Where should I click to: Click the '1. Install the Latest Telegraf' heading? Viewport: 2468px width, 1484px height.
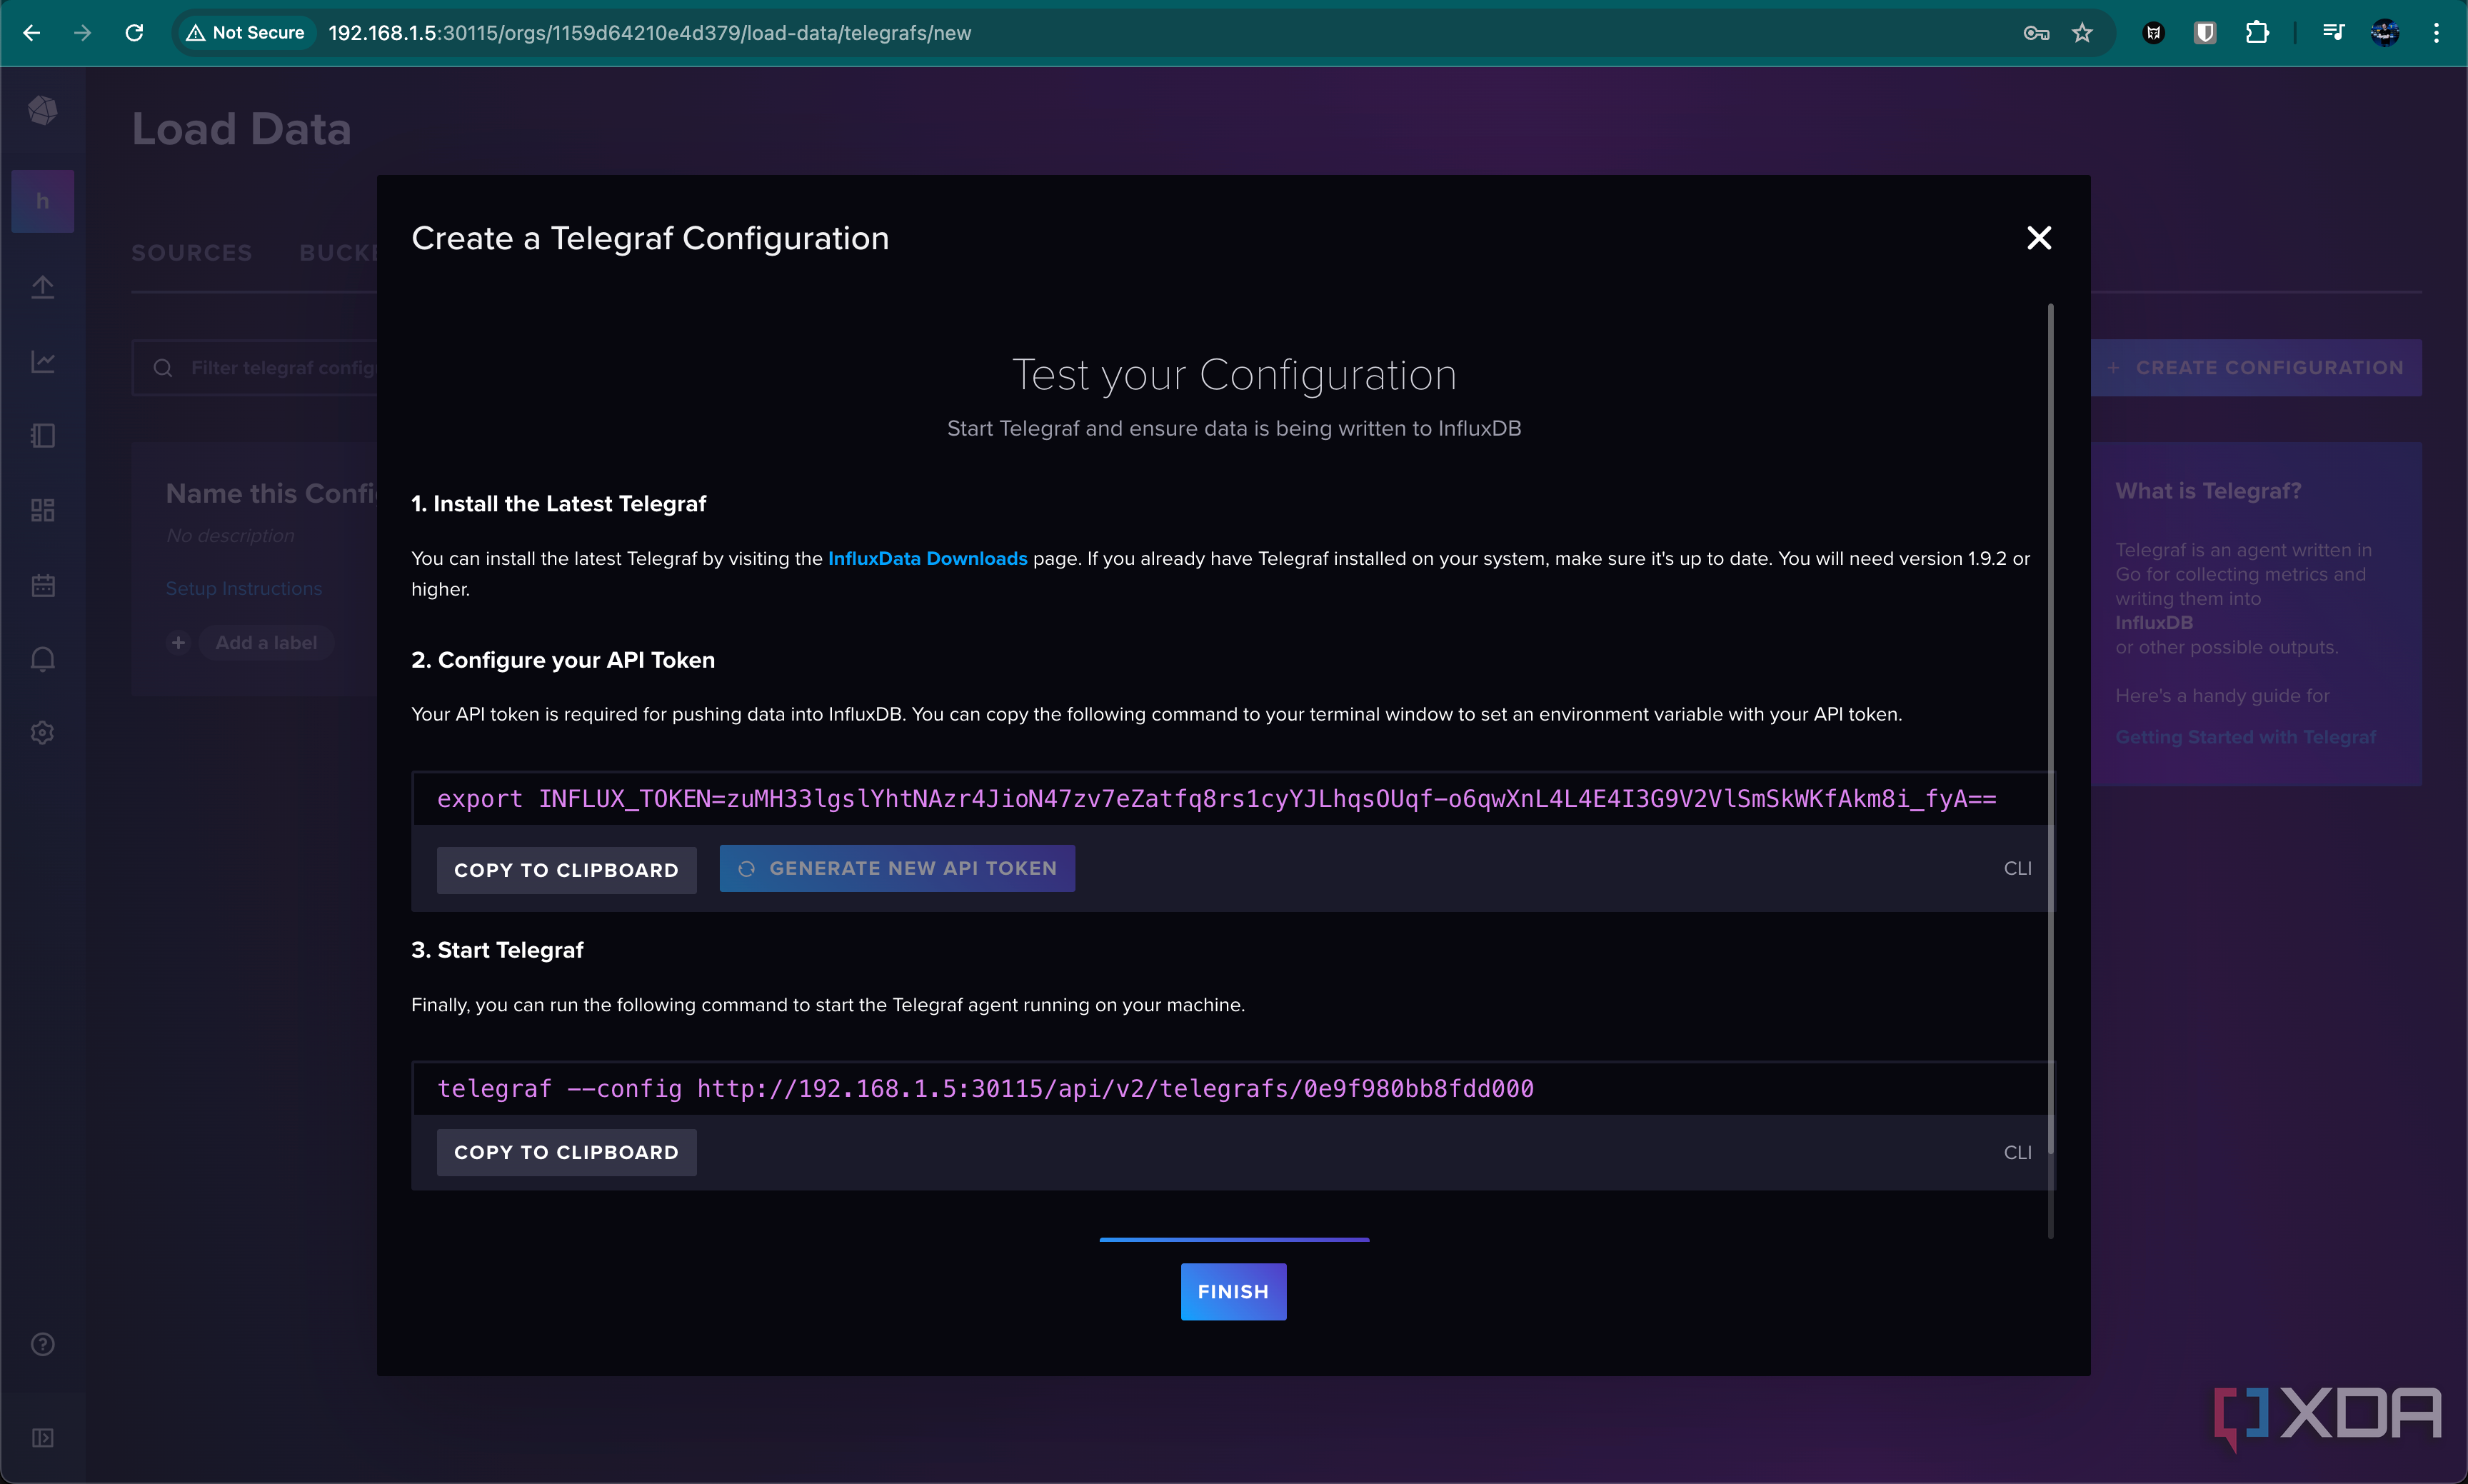pyautogui.click(x=558, y=503)
